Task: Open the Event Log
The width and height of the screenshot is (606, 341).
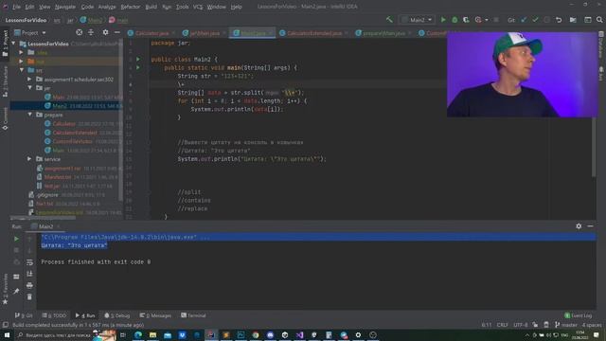Action: 578,315
